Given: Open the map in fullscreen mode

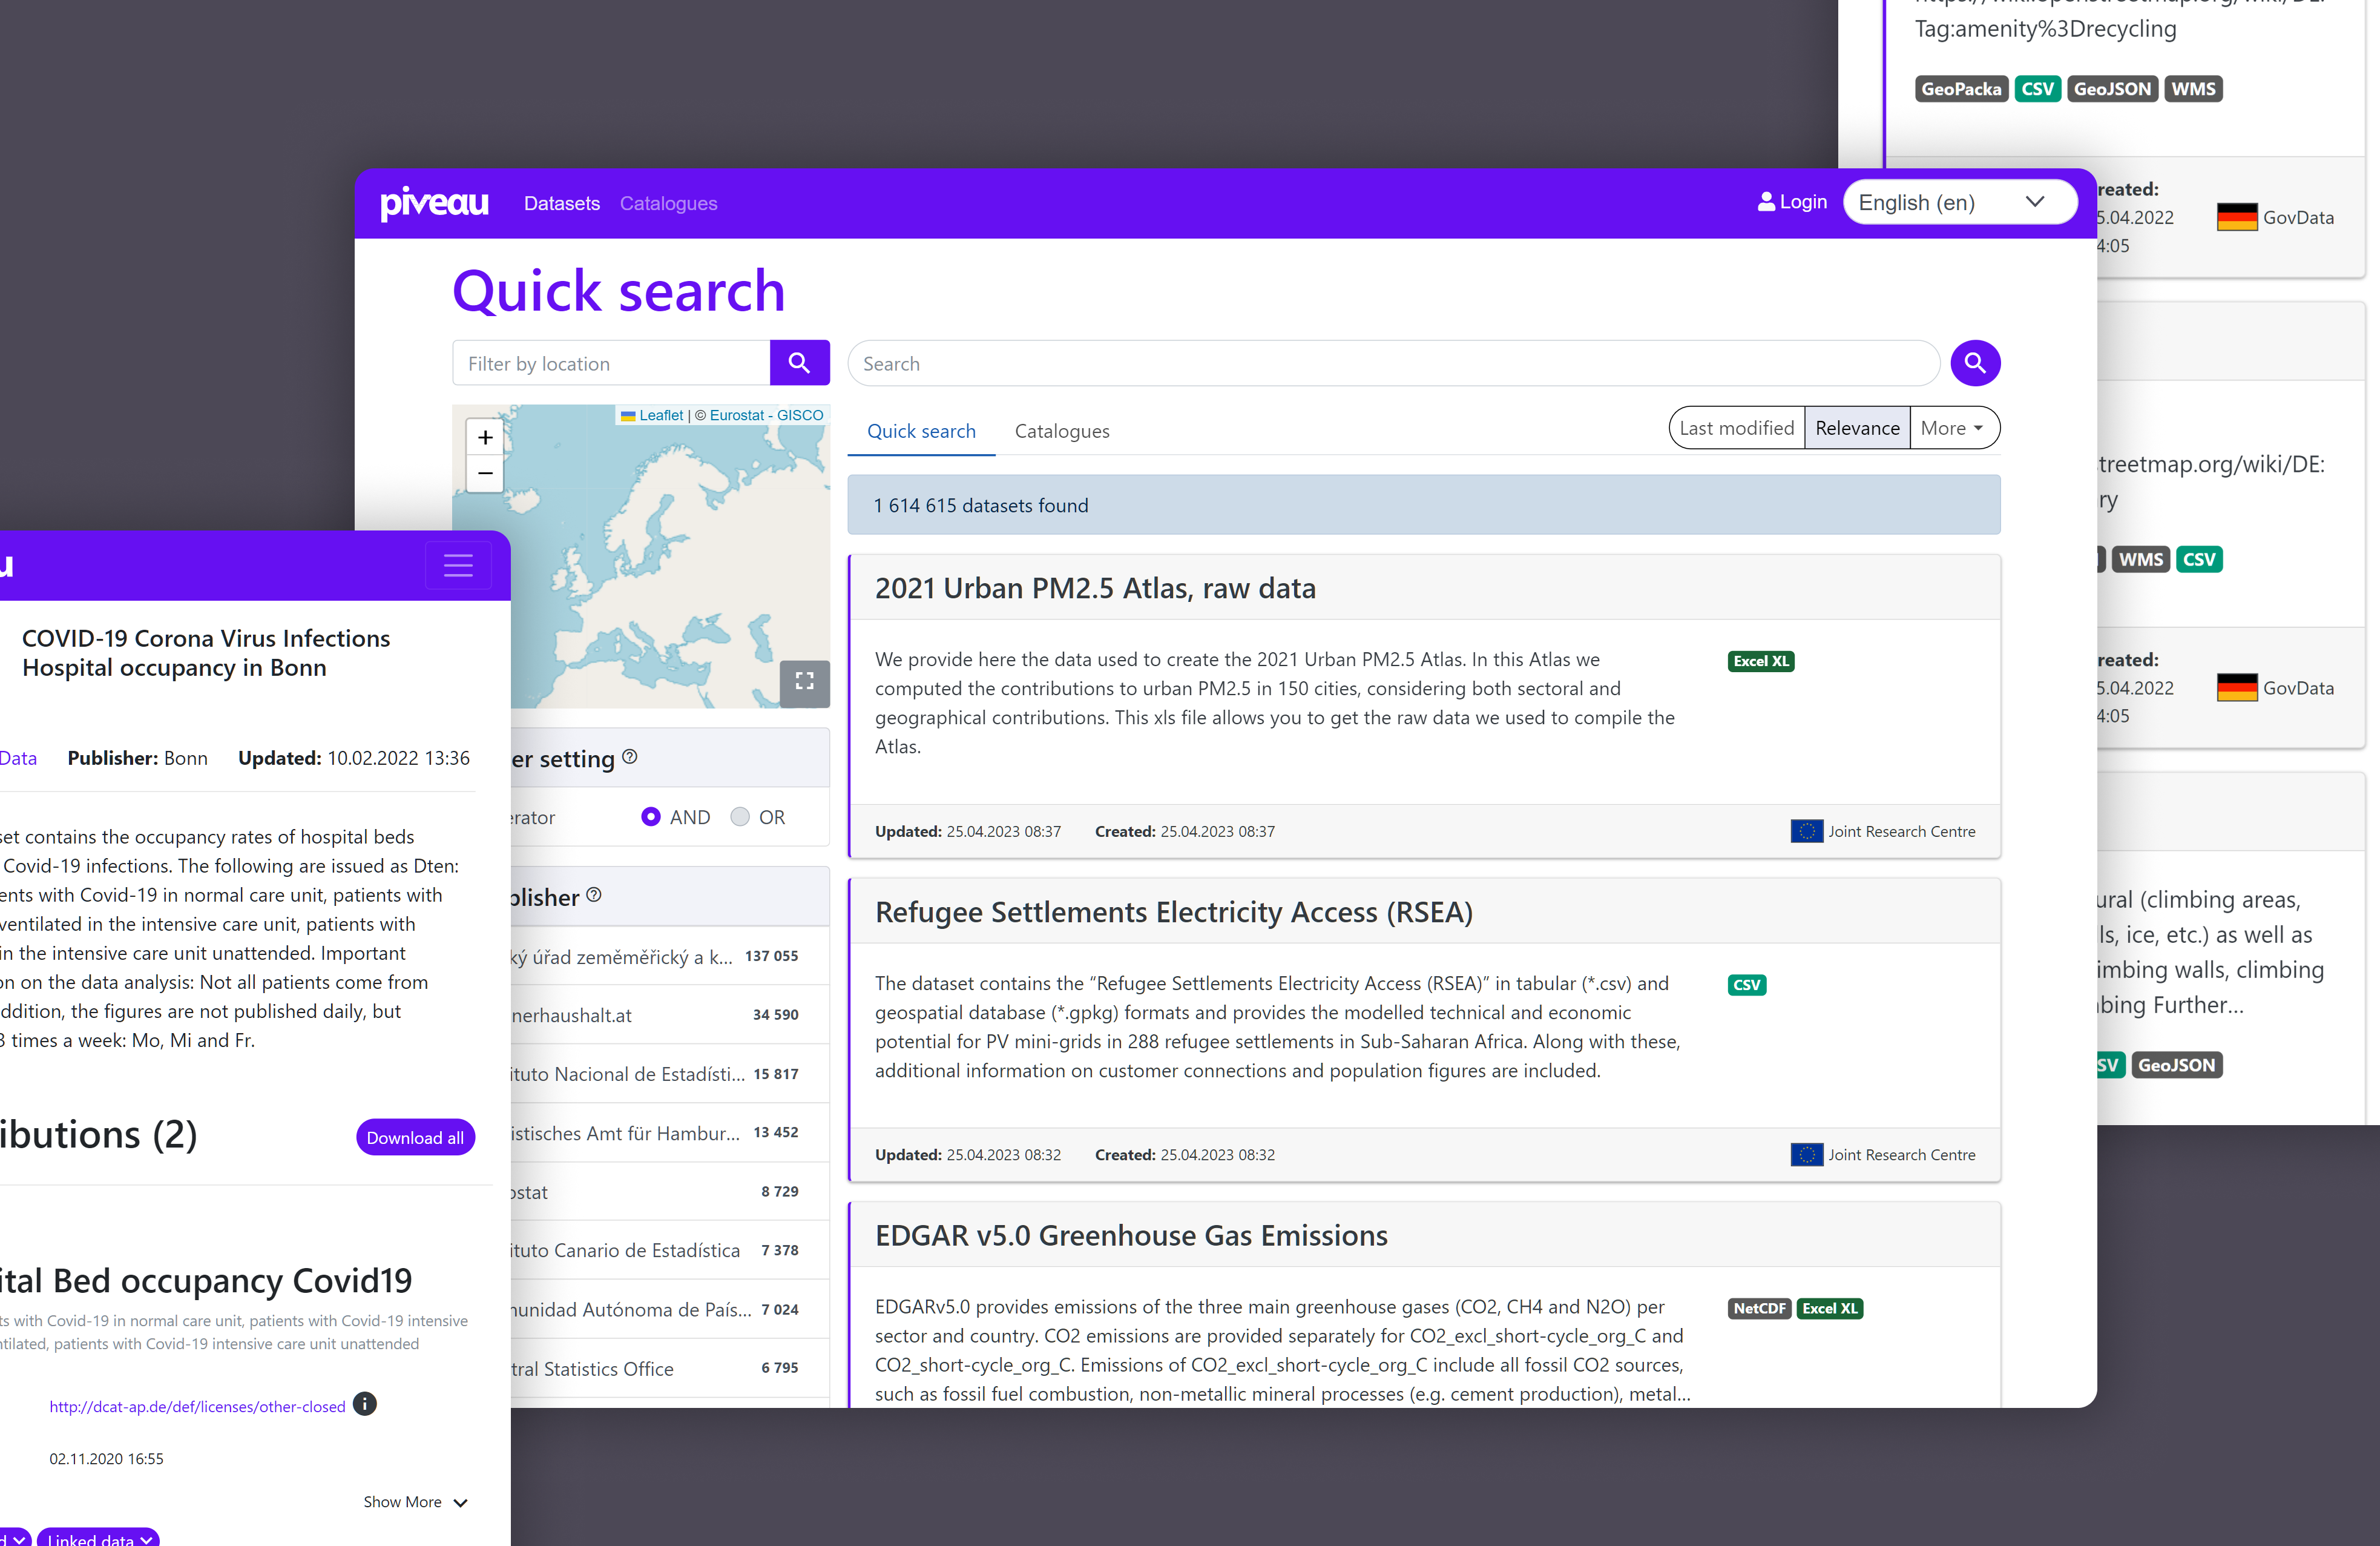Looking at the screenshot, I should tap(804, 681).
